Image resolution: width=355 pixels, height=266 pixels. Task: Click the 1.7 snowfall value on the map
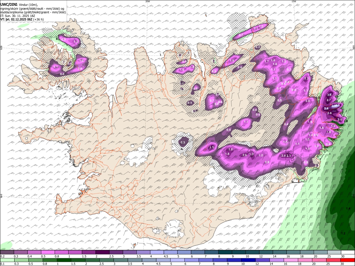coord(267,61)
